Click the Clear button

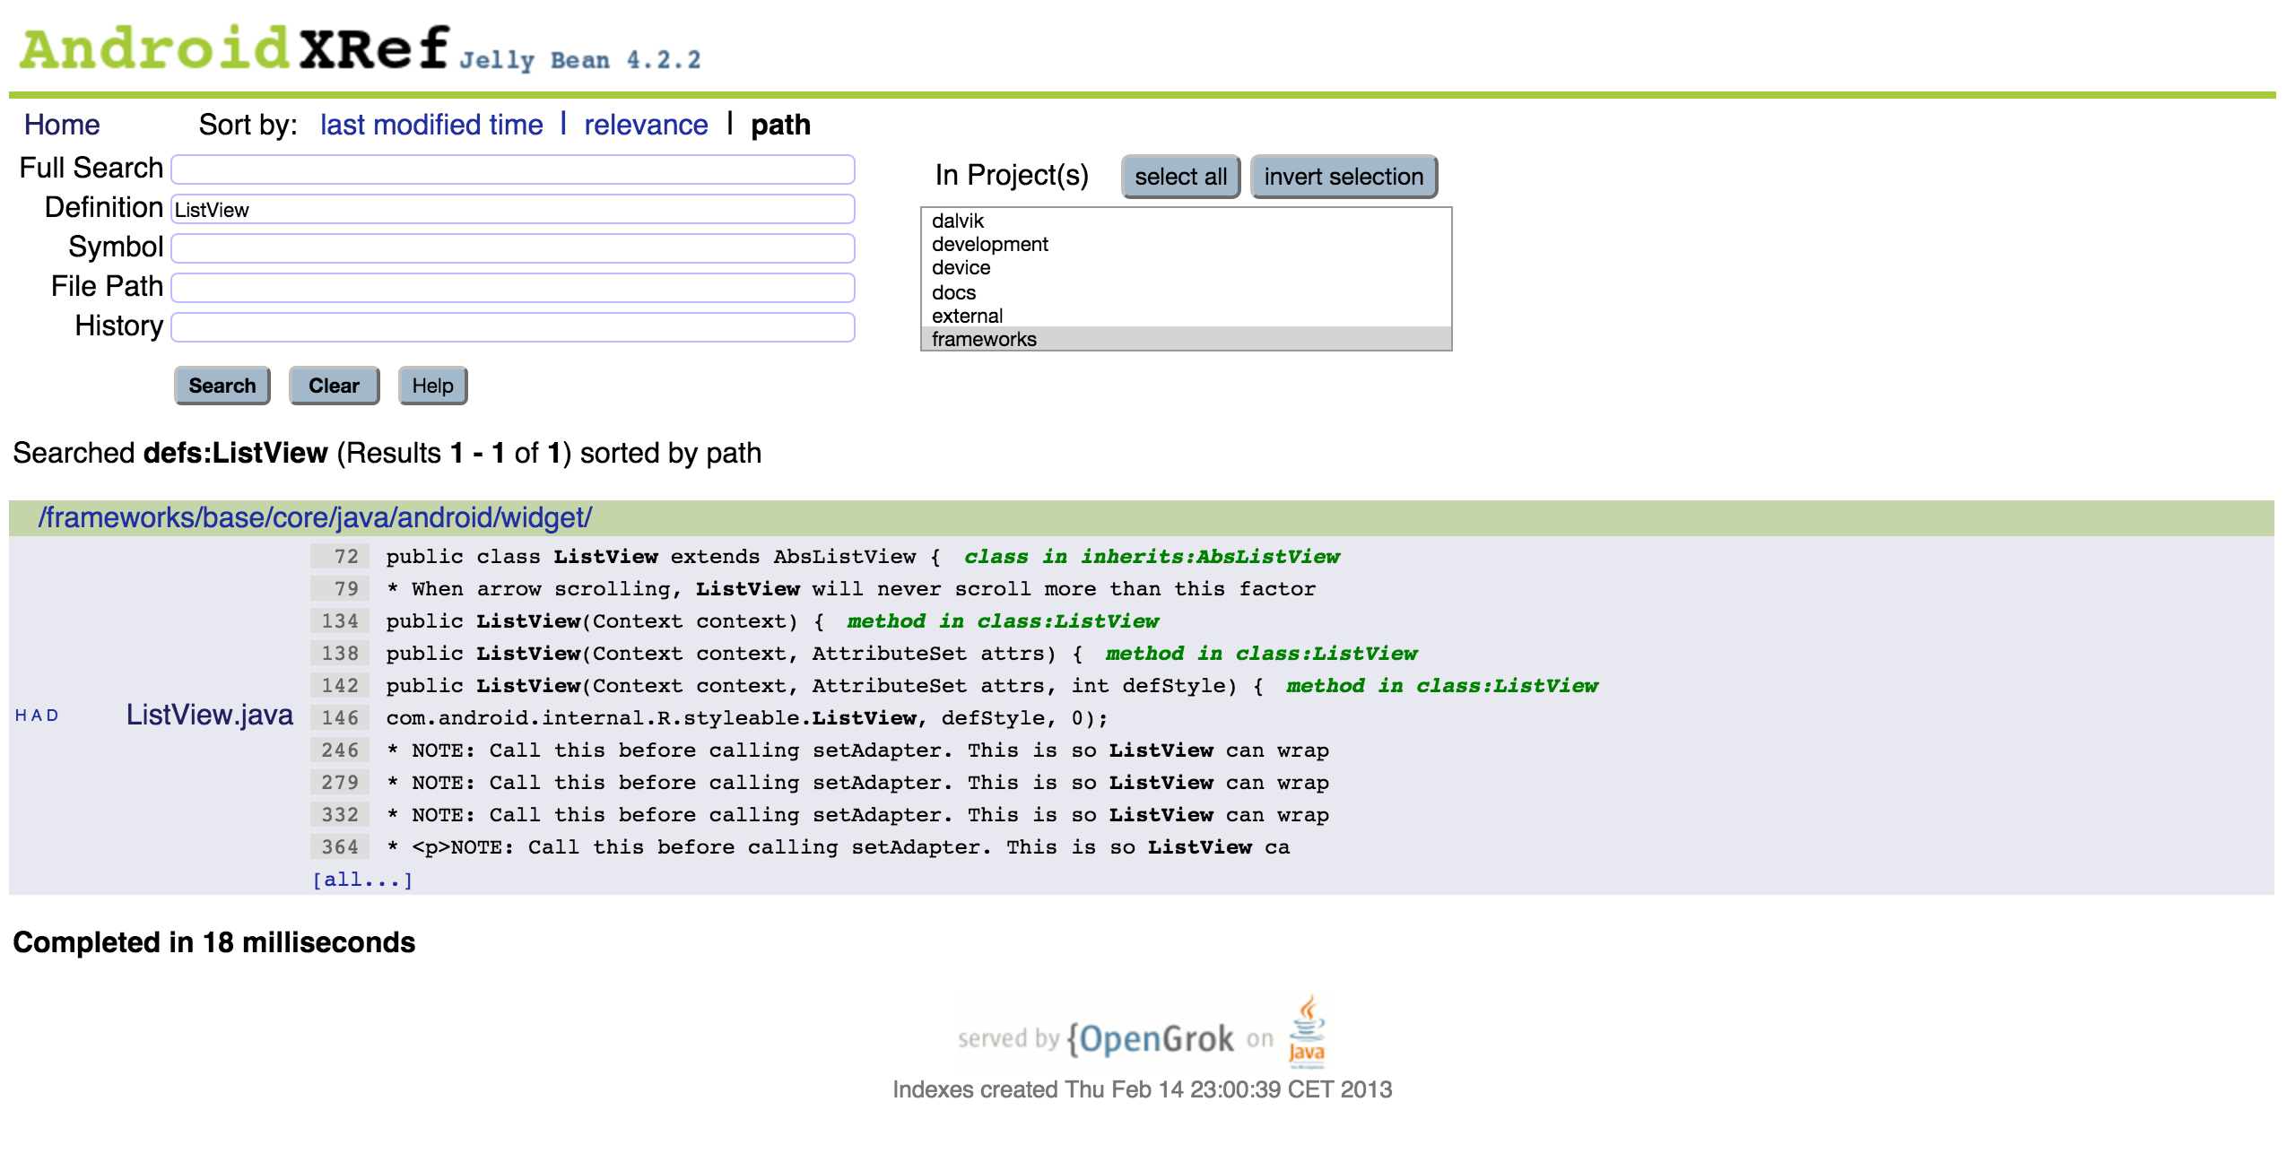click(x=333, y=386)
